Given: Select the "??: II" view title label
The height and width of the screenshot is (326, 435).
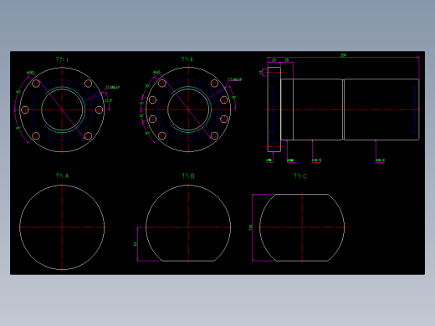Looking at the screenshot, I should tap(187, 59).
